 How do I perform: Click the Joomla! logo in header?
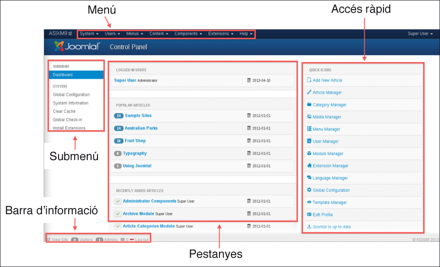pyautogui.click(x=77, y=46)
